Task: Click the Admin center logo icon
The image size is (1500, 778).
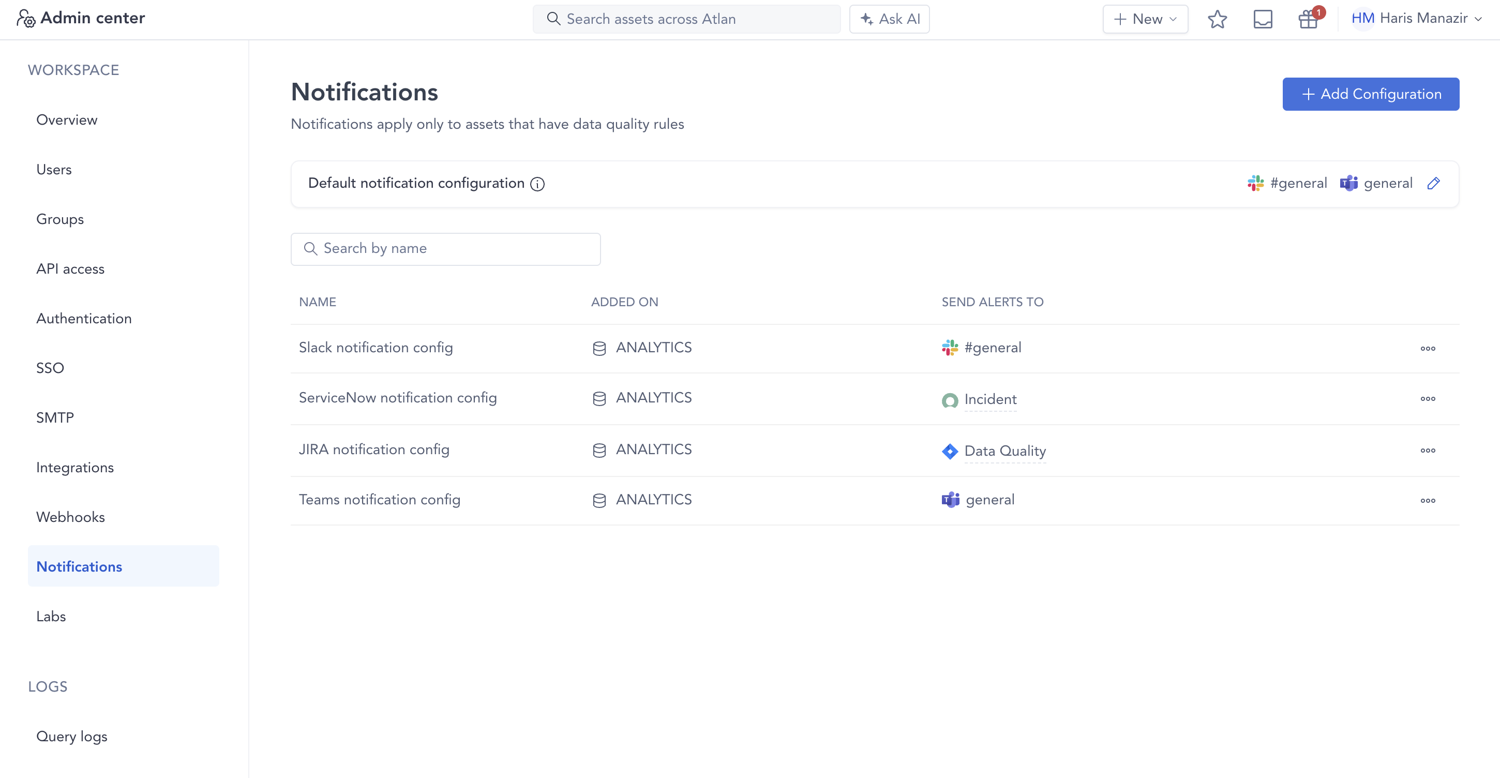Action: (x=26, y=18)
